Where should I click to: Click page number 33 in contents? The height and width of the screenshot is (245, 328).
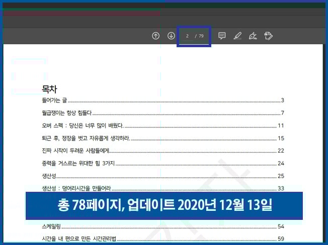coord(281,188)
